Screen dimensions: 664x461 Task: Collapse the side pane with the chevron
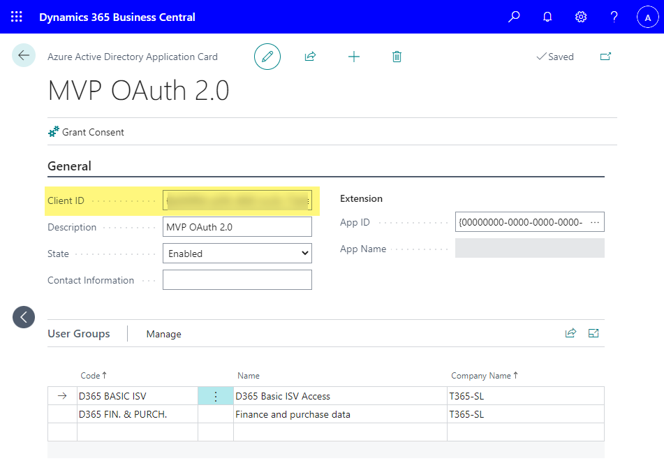pos(24,317)
